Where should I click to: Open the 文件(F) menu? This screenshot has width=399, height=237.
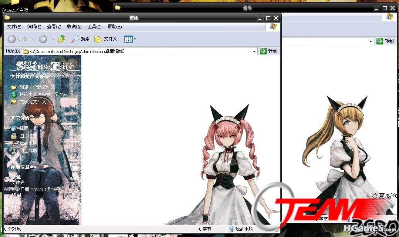(x=14, y=27)
